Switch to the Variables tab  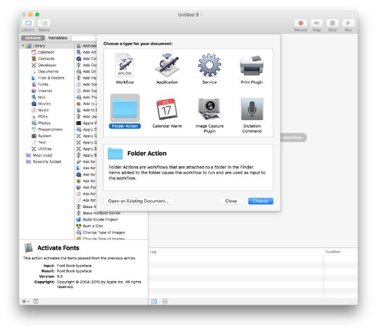tap(58, 38)
